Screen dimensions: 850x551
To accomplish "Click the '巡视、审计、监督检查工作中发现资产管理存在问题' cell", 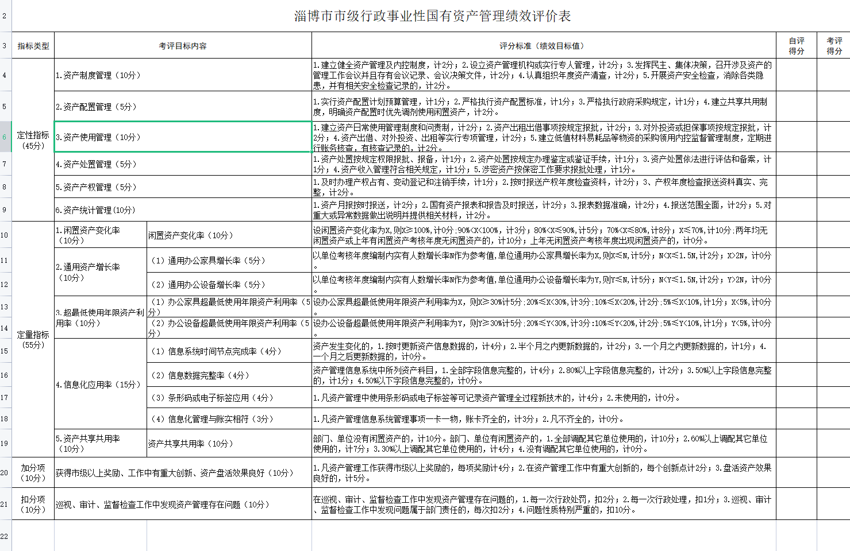I will (x=183, y=504).
